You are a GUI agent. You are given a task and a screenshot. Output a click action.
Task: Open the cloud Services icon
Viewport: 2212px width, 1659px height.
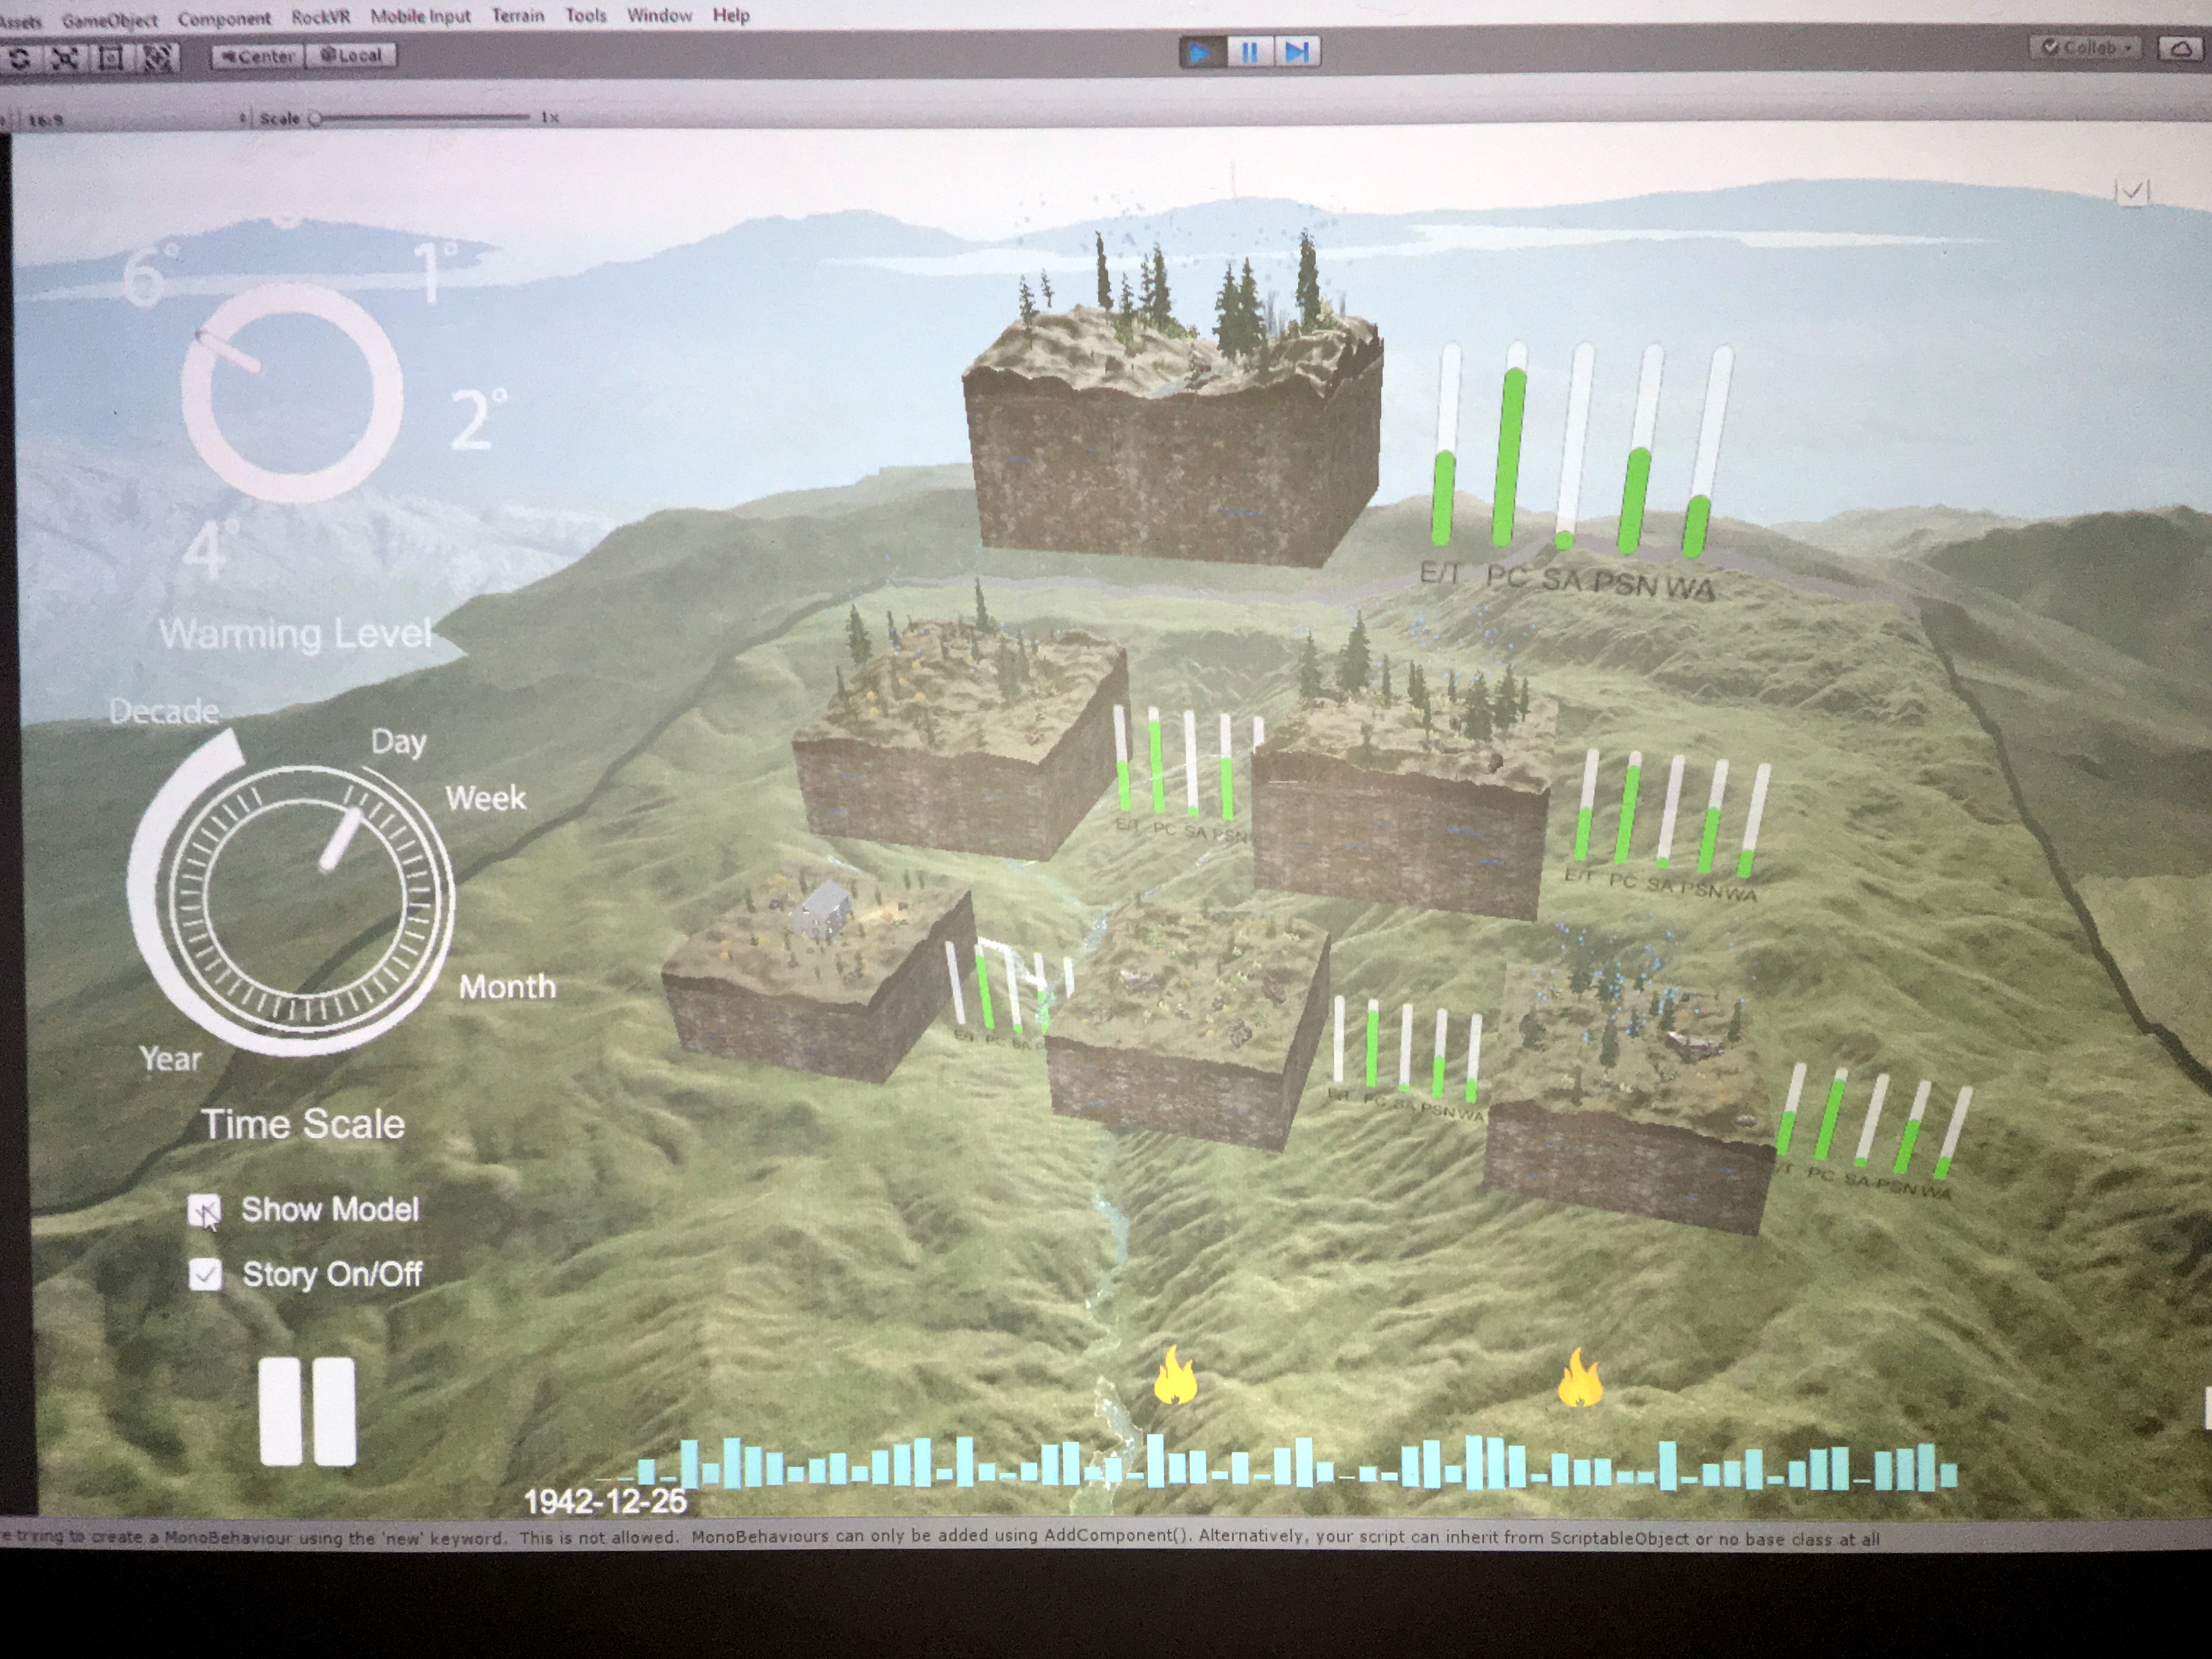tap(2182, 49)
